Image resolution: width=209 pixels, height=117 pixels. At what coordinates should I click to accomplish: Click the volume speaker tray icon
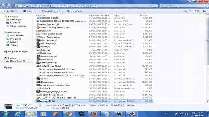[x=186, y=114]
